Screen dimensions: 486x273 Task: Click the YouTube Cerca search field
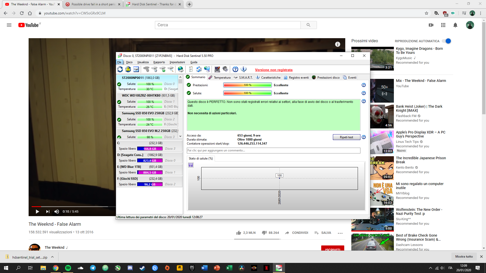pyautogui.click(x=228, y=25)
